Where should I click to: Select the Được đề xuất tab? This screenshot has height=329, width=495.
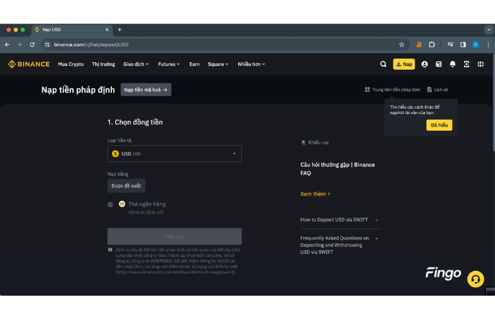(x=126, y=186)
